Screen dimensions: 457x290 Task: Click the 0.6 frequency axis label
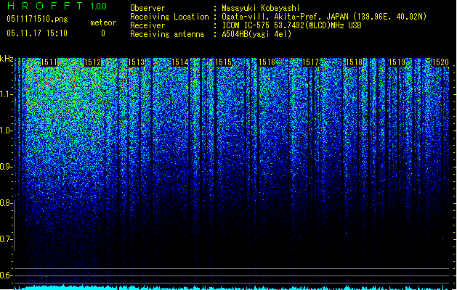6,275
